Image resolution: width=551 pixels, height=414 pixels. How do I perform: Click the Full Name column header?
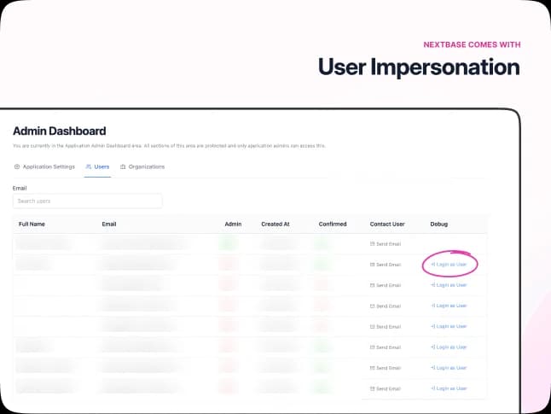tap(32, 224)
